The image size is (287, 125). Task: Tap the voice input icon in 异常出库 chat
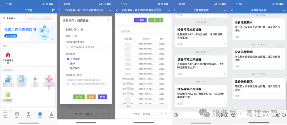click(x=176, y=115)
